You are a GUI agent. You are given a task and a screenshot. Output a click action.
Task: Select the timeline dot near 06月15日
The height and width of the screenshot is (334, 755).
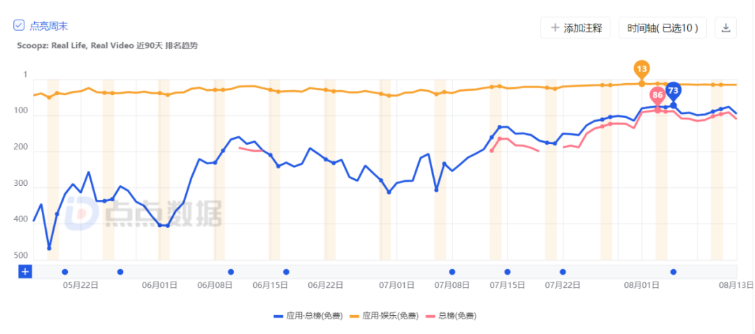point(286,272)
